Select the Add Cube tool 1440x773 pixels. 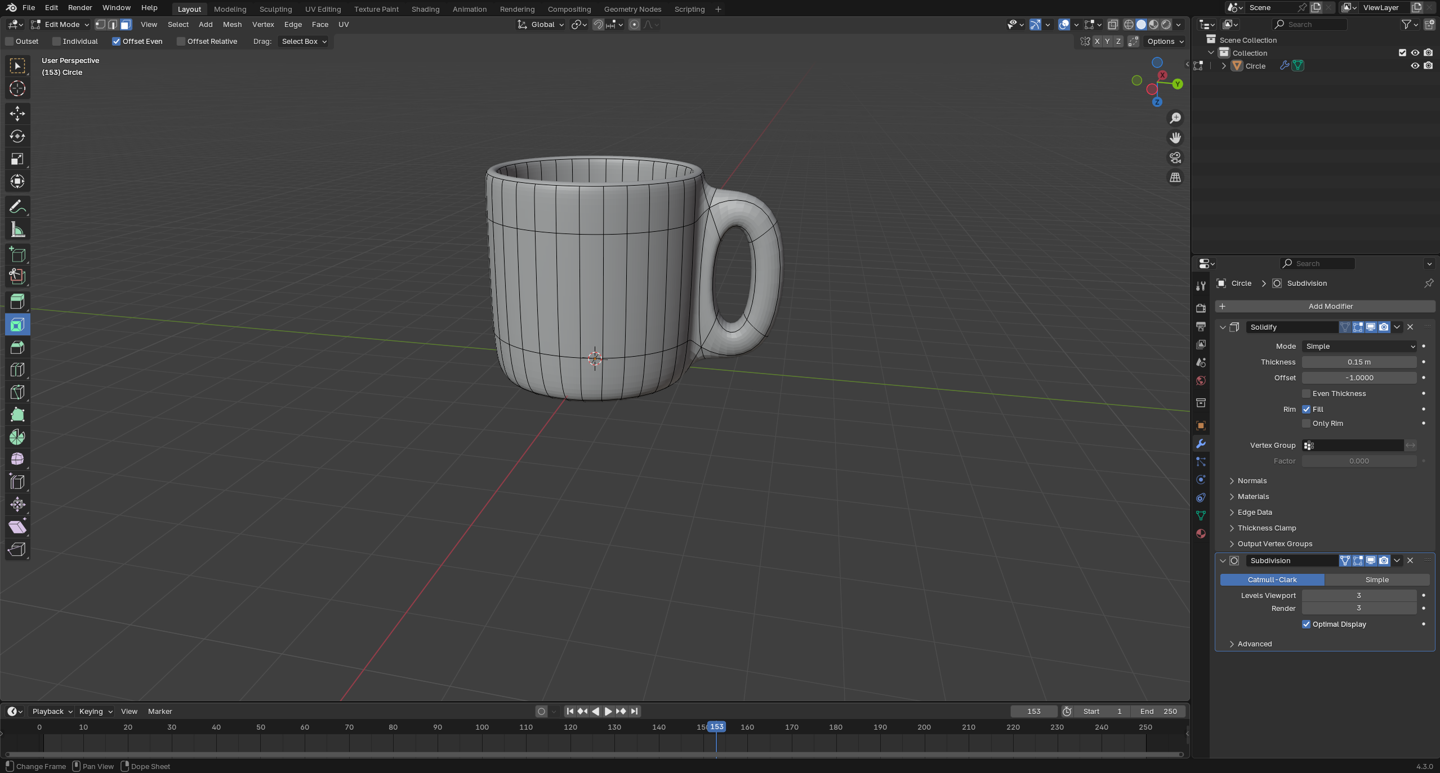pyautogui.click(x=17, y=254)
